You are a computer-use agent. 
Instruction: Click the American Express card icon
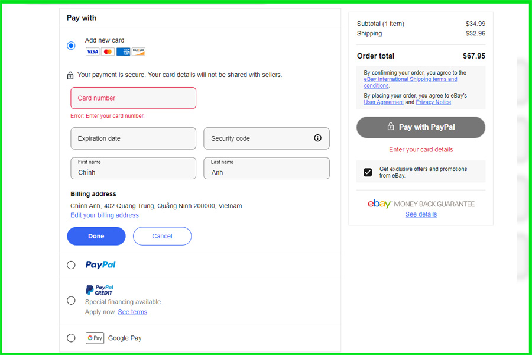coord(123,52)
